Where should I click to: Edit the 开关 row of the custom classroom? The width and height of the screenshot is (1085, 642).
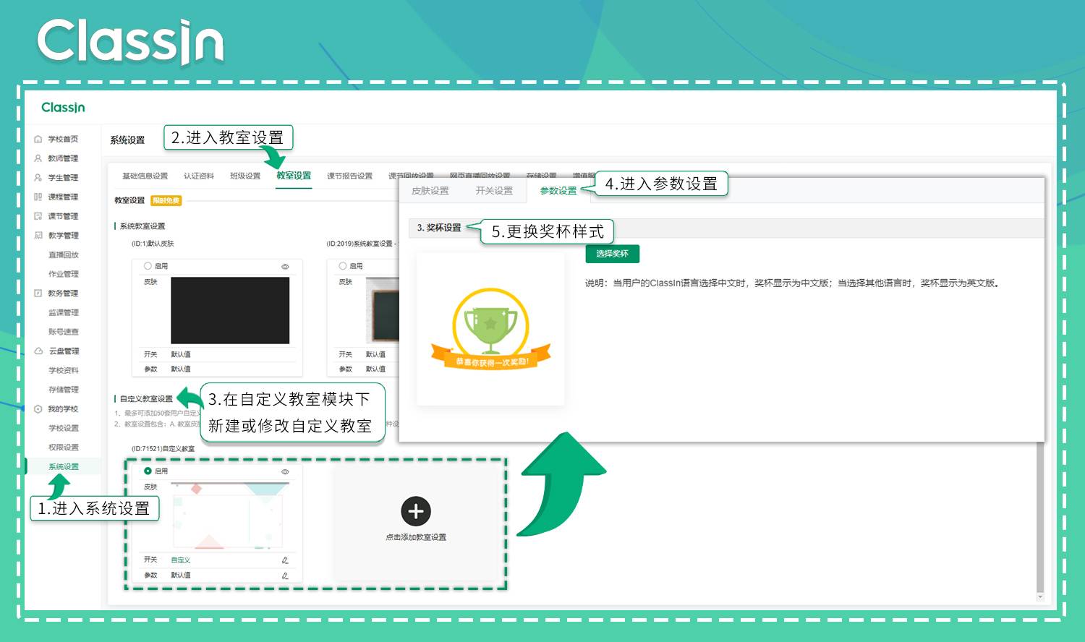coord(285,560)
